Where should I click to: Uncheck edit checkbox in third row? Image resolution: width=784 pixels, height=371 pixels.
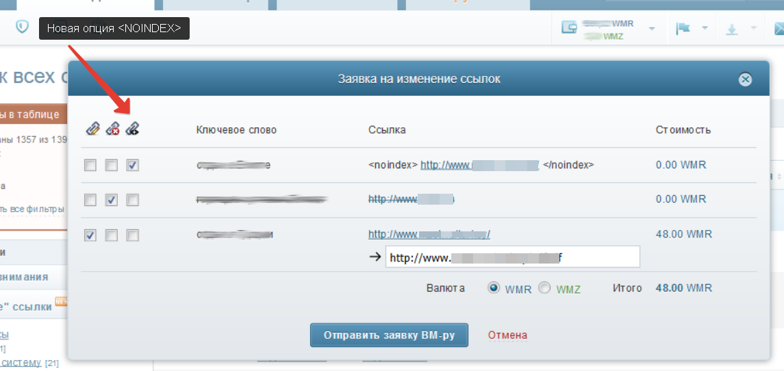point(90,235)
